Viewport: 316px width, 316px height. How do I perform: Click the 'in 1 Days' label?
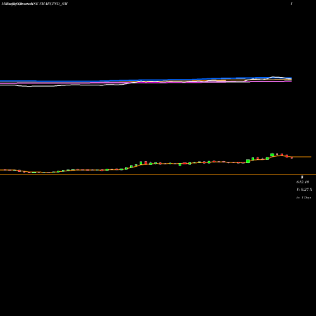(303, 198)
